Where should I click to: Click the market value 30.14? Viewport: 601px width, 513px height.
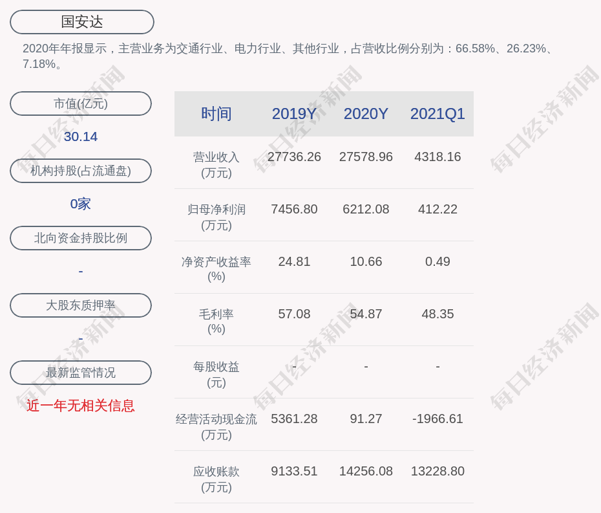coord(81,136)
